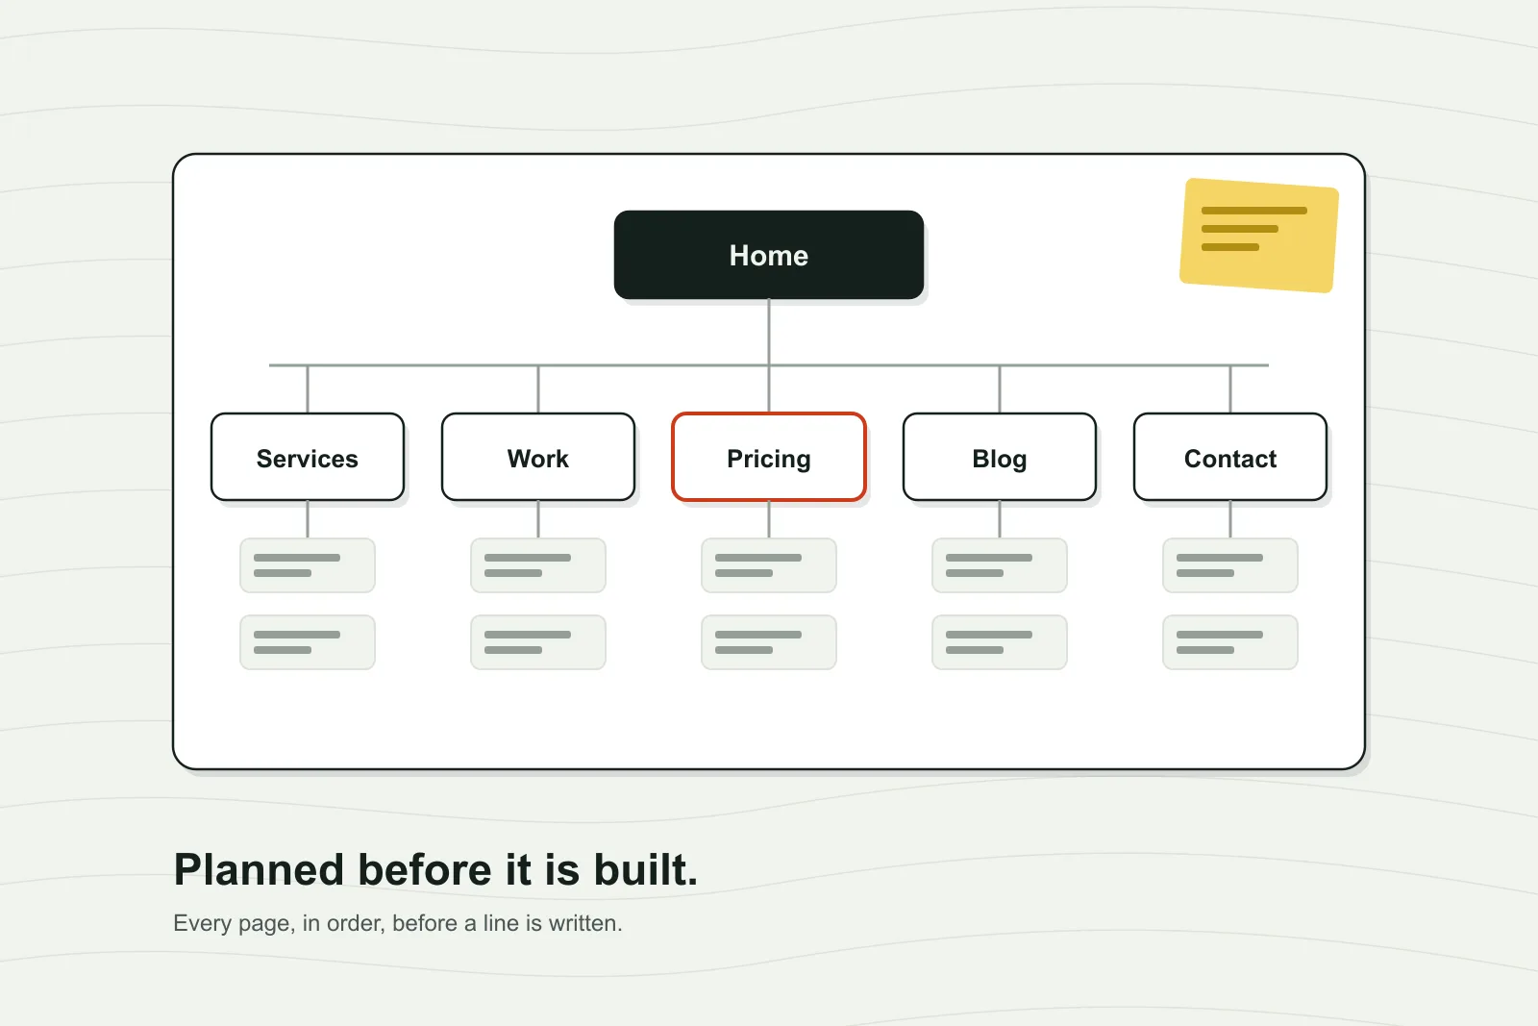
Task: Click the Services page box
Action: point(308,457)
